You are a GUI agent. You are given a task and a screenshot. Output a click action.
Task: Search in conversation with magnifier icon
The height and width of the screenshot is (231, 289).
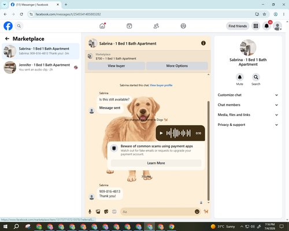click(256, 77)
